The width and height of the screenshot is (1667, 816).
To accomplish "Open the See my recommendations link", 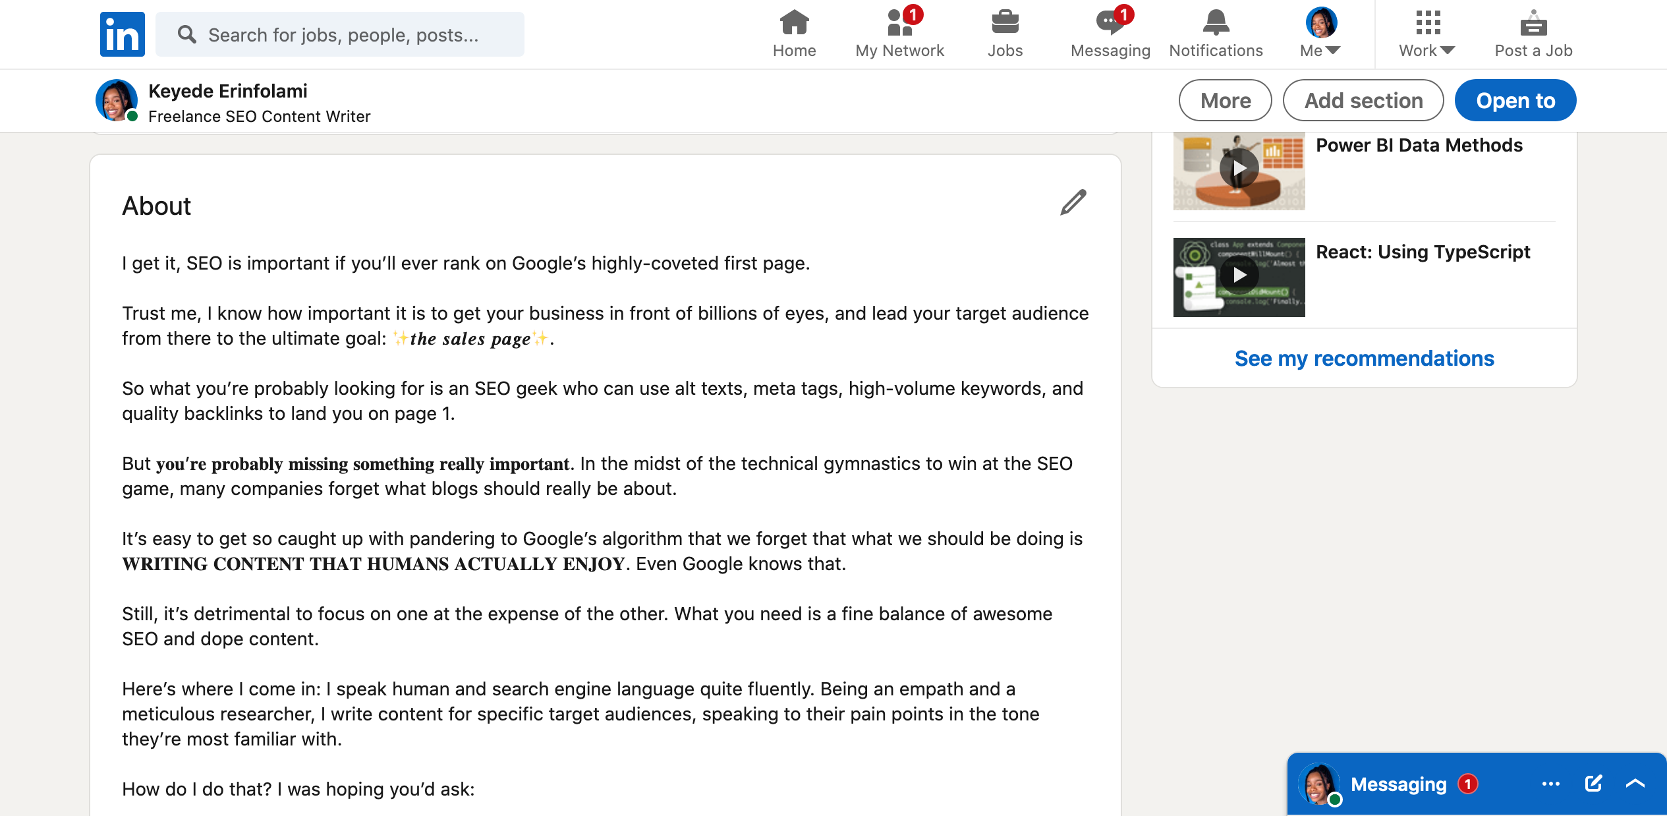I will (x=1364, y=357).
